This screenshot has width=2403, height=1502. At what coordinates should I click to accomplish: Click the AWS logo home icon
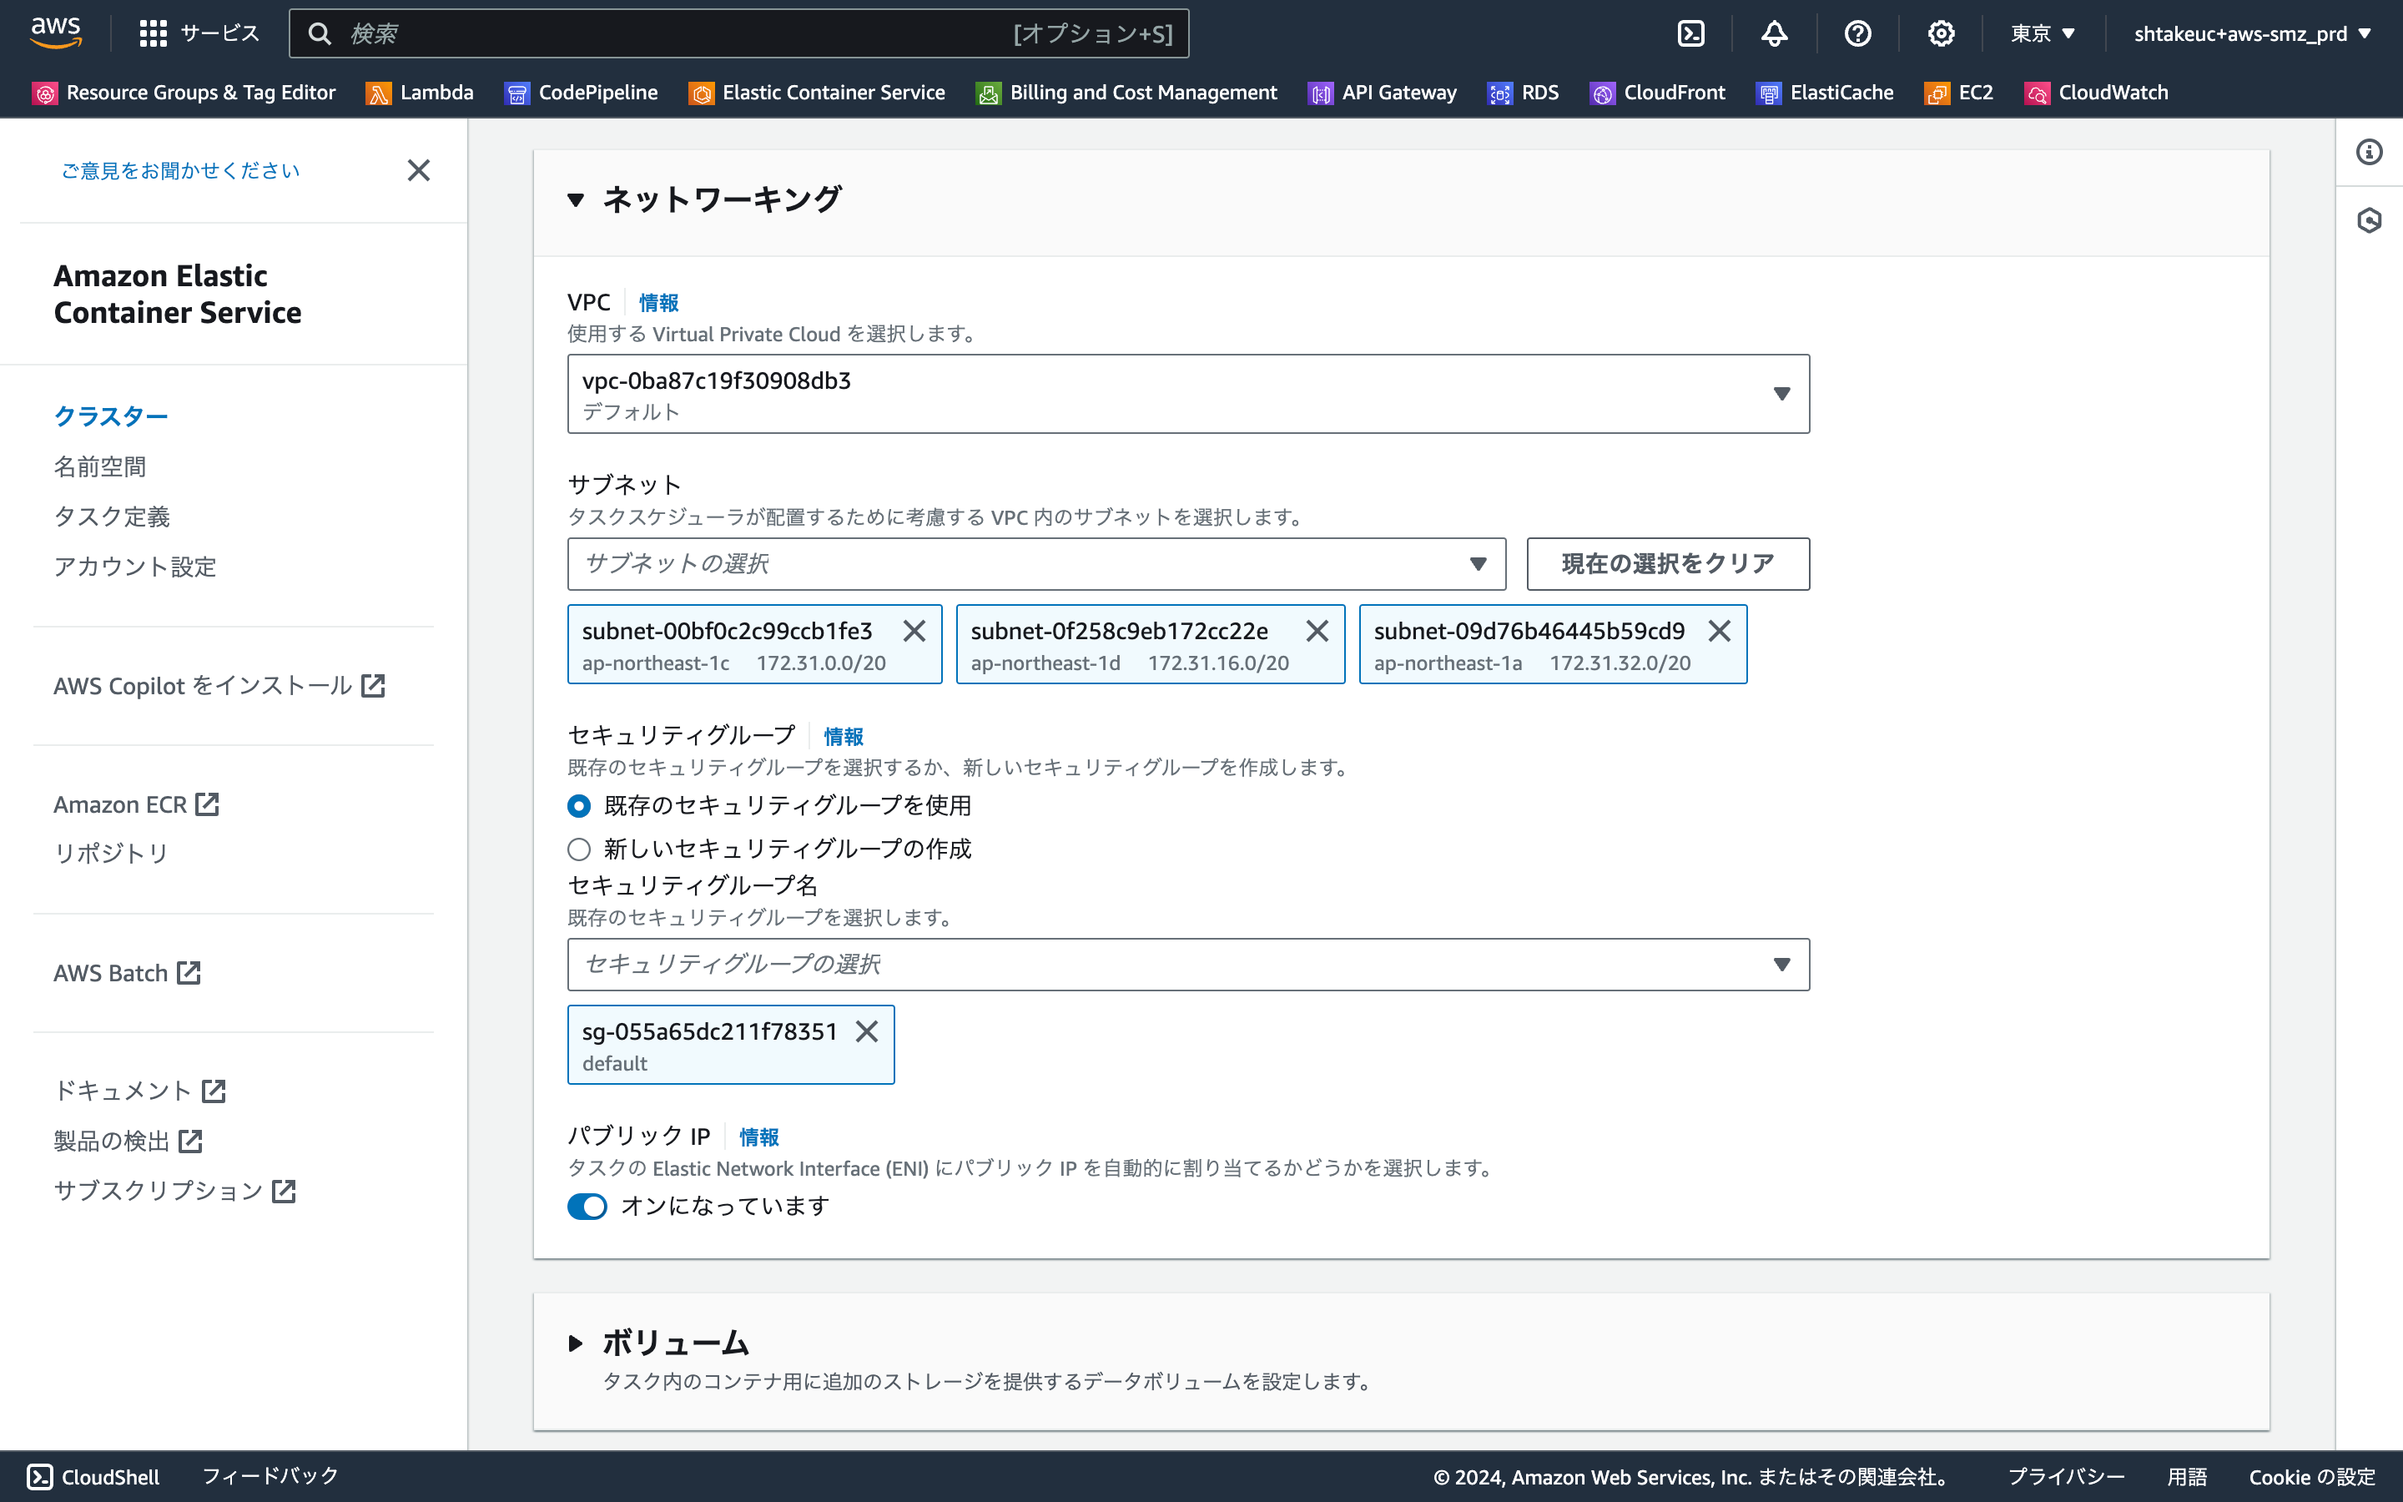pyautogui.click(x=56, y=33)
